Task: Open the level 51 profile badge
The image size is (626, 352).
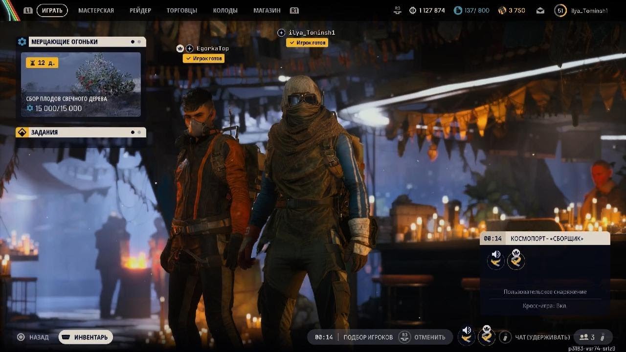Action: (560, 10)
